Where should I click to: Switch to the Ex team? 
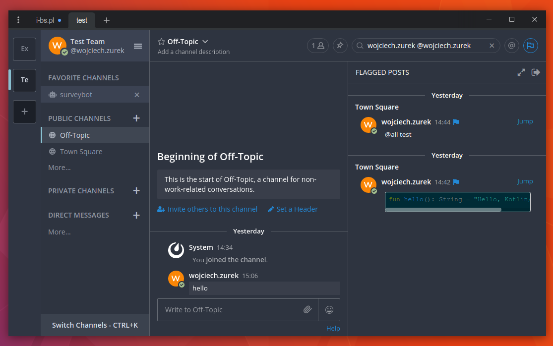(24, 49)
